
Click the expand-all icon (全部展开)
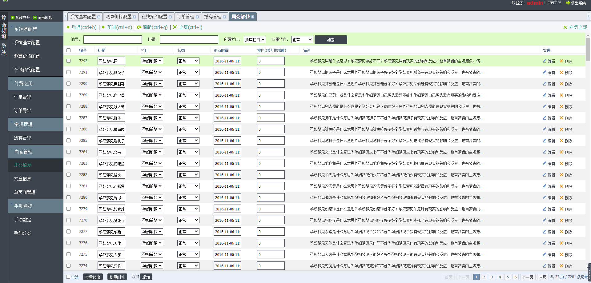coord(13,18)
